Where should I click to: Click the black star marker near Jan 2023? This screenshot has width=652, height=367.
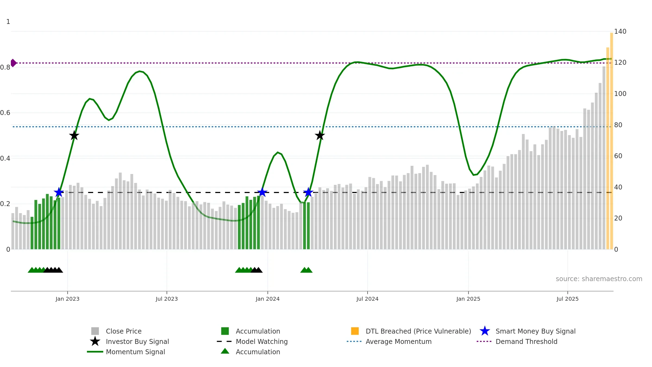pos(74,135)
